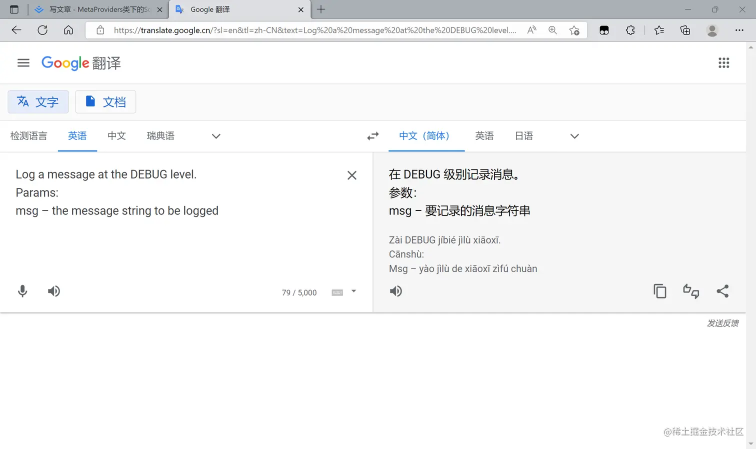Viewport: 756px width, 449px height.
Task: Open the dark face extension icon
Action: tap(604, 30)
